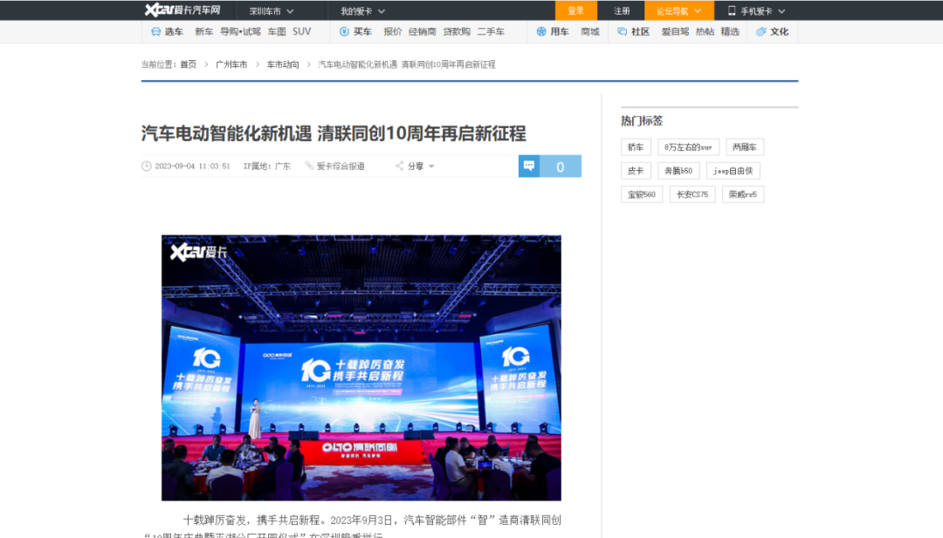Click the clock icon beside publish date

pyautogui.click(x=146, y=167)
